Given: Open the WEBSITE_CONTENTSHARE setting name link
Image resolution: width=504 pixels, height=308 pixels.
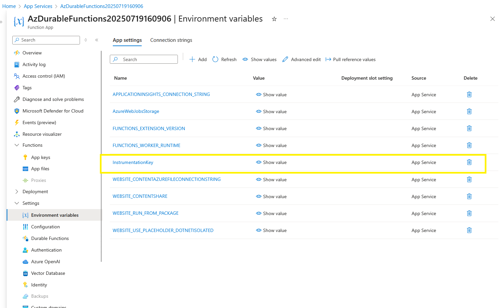Looking at the screenshot, I should tap(140, 196).
